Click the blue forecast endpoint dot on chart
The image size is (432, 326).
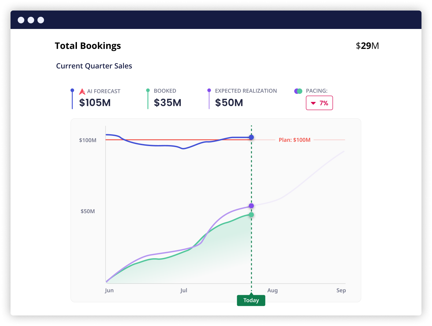[x=251, y=138]
